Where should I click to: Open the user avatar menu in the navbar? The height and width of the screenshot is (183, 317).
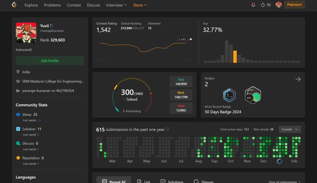279,5
